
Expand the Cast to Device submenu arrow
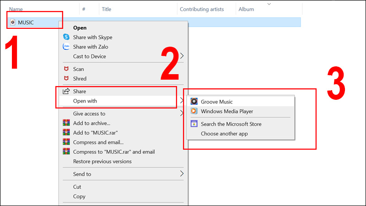(182, 56)
